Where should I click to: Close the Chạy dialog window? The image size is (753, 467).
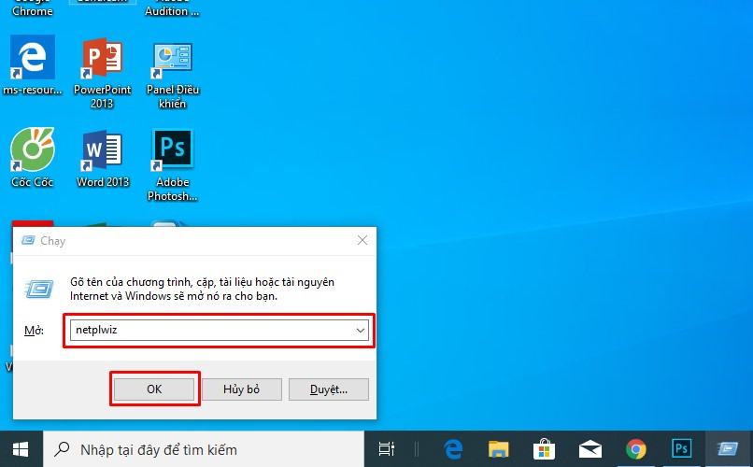pyautogui.click(x=362, y=240)
